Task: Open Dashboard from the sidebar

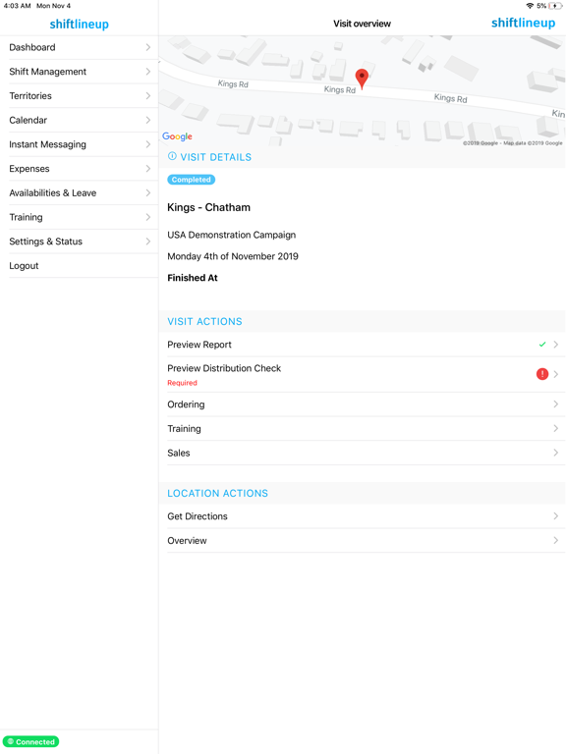Action: [x=80, y=47]
